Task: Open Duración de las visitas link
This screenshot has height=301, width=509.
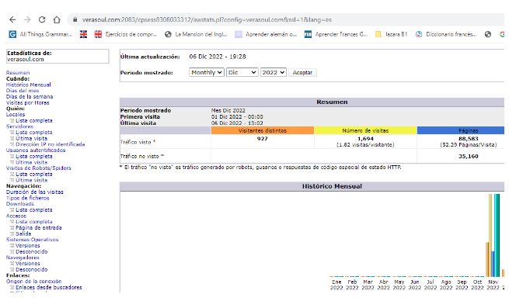Action: [35, 192]
